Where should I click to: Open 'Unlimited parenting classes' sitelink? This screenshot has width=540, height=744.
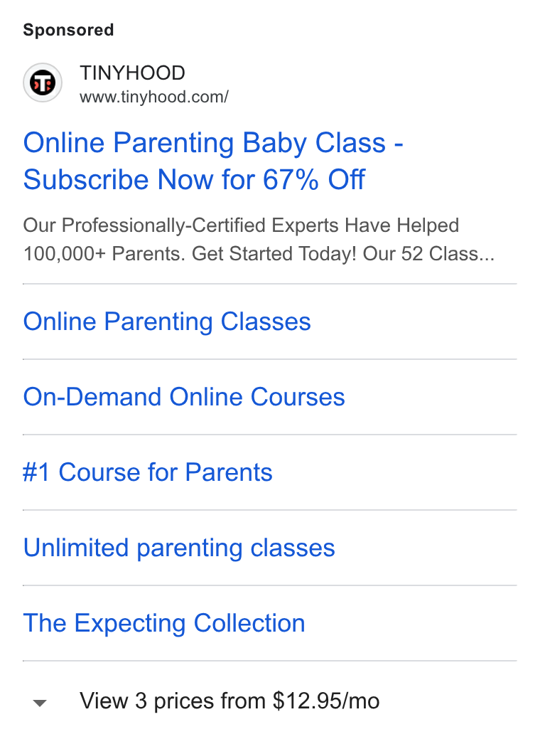point(179,548)
